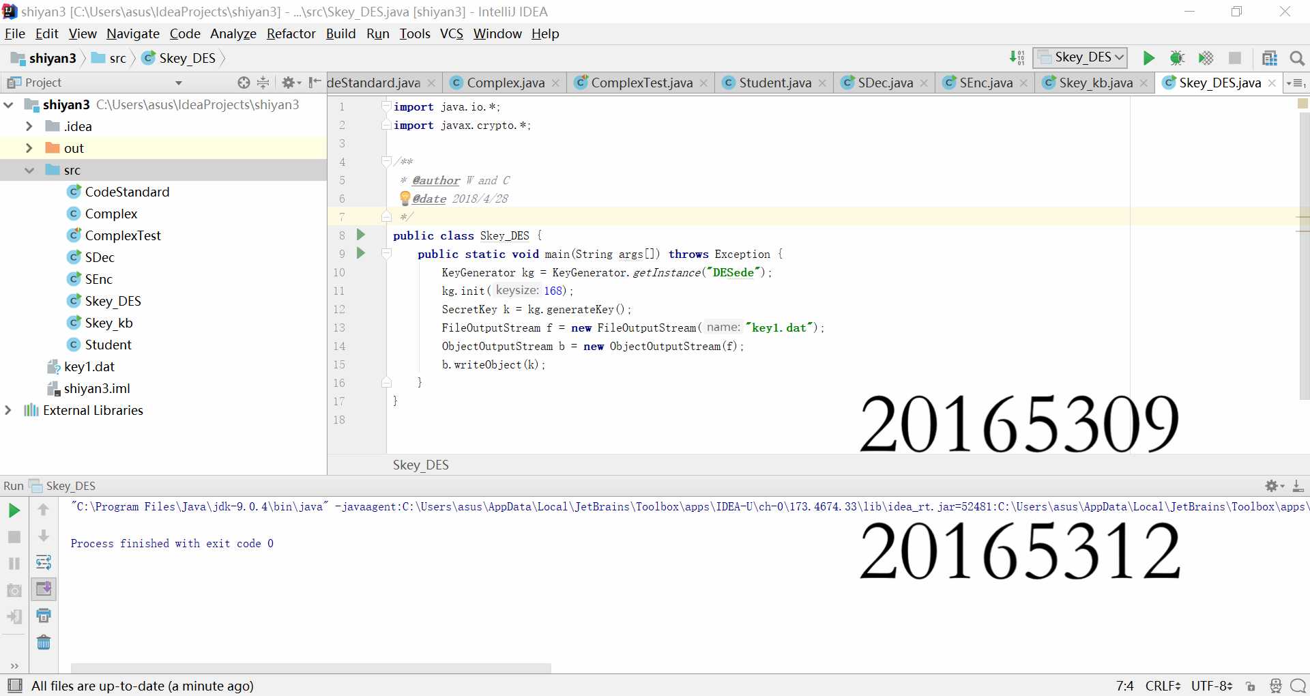Screen dimensions: 1310x696
Task: Change file encoding UTF-8 dropdown
Action: [1212, 686]
